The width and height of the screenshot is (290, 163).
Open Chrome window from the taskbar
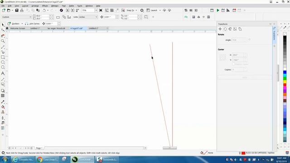tap(48, 159)
